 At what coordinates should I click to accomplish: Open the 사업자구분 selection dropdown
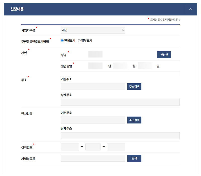(x=93, y=30)
